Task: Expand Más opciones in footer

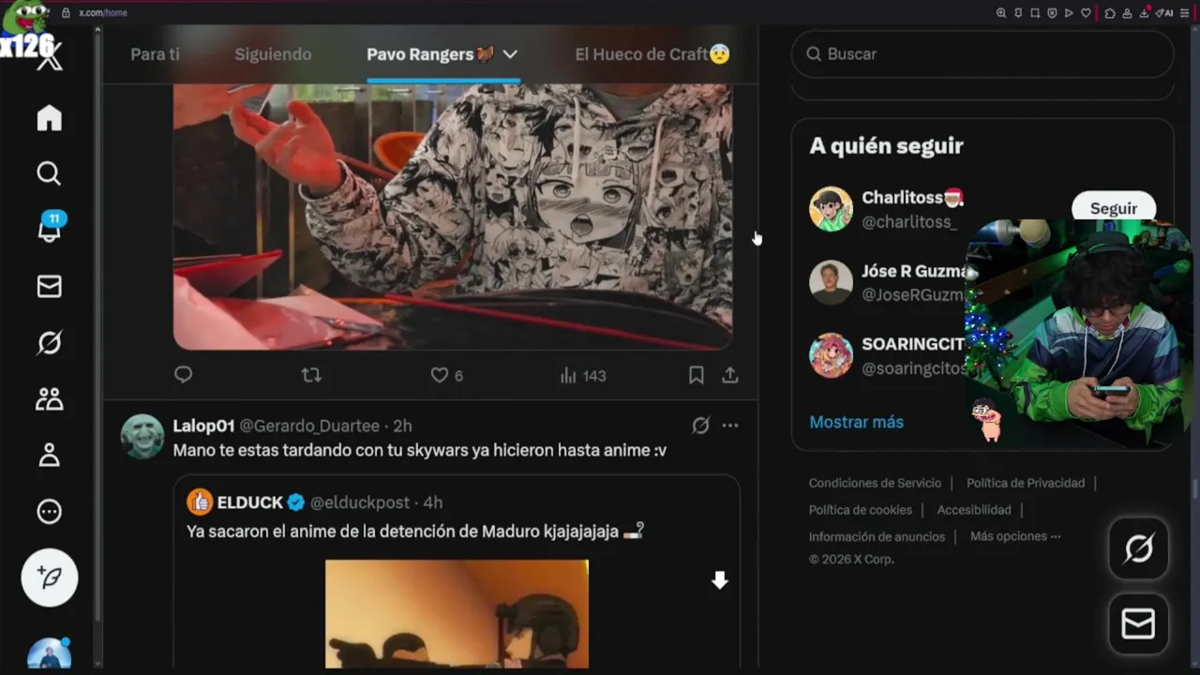Action: (x=1015, y=536)
